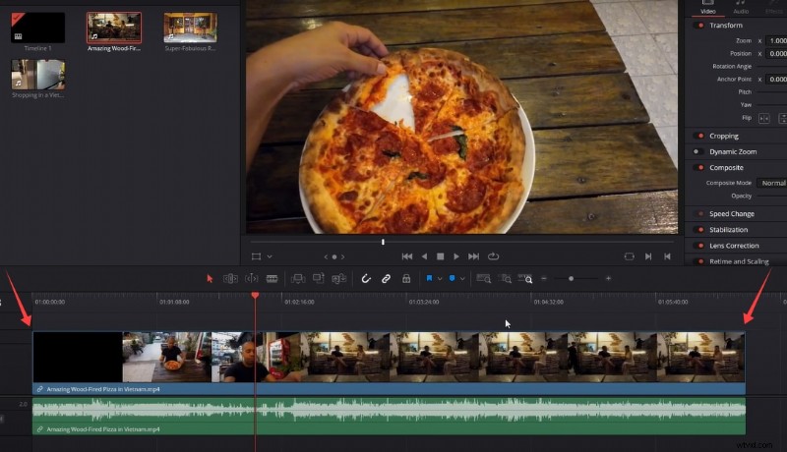Expand the Stabilization section header

(728, 230)
